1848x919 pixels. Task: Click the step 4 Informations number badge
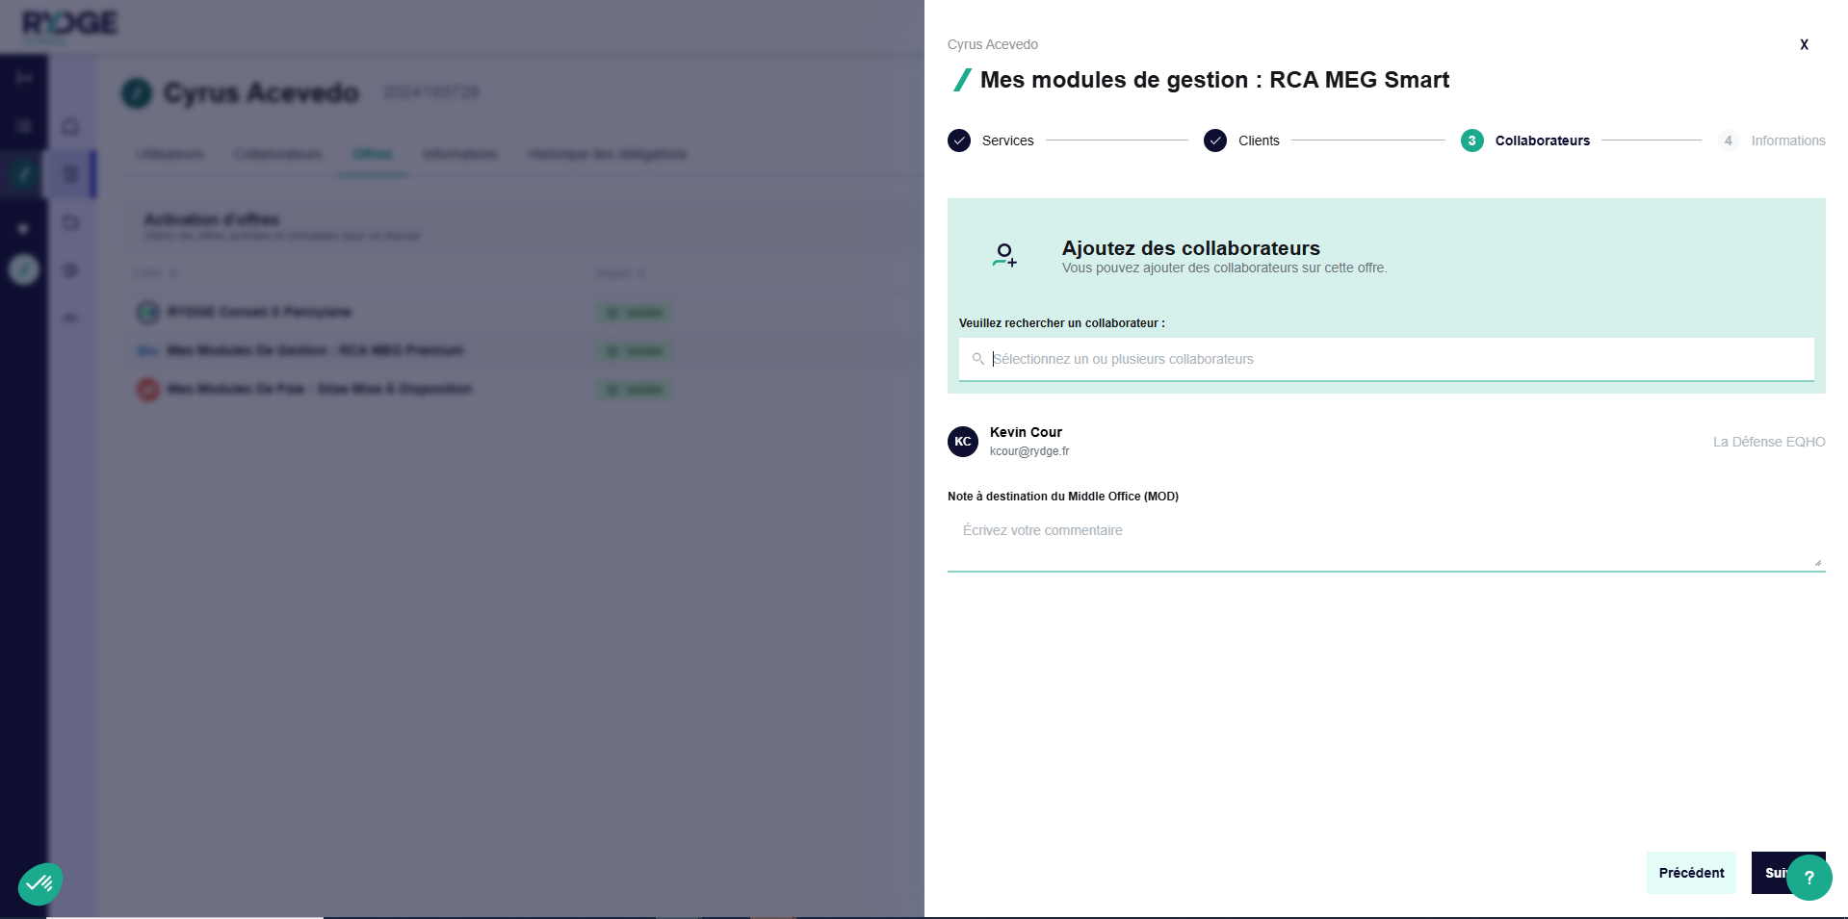pos(1728,140)
